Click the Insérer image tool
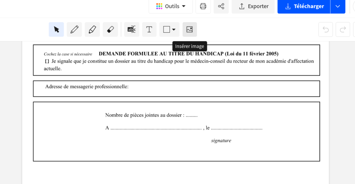355x184 pixels. (190, 29)
